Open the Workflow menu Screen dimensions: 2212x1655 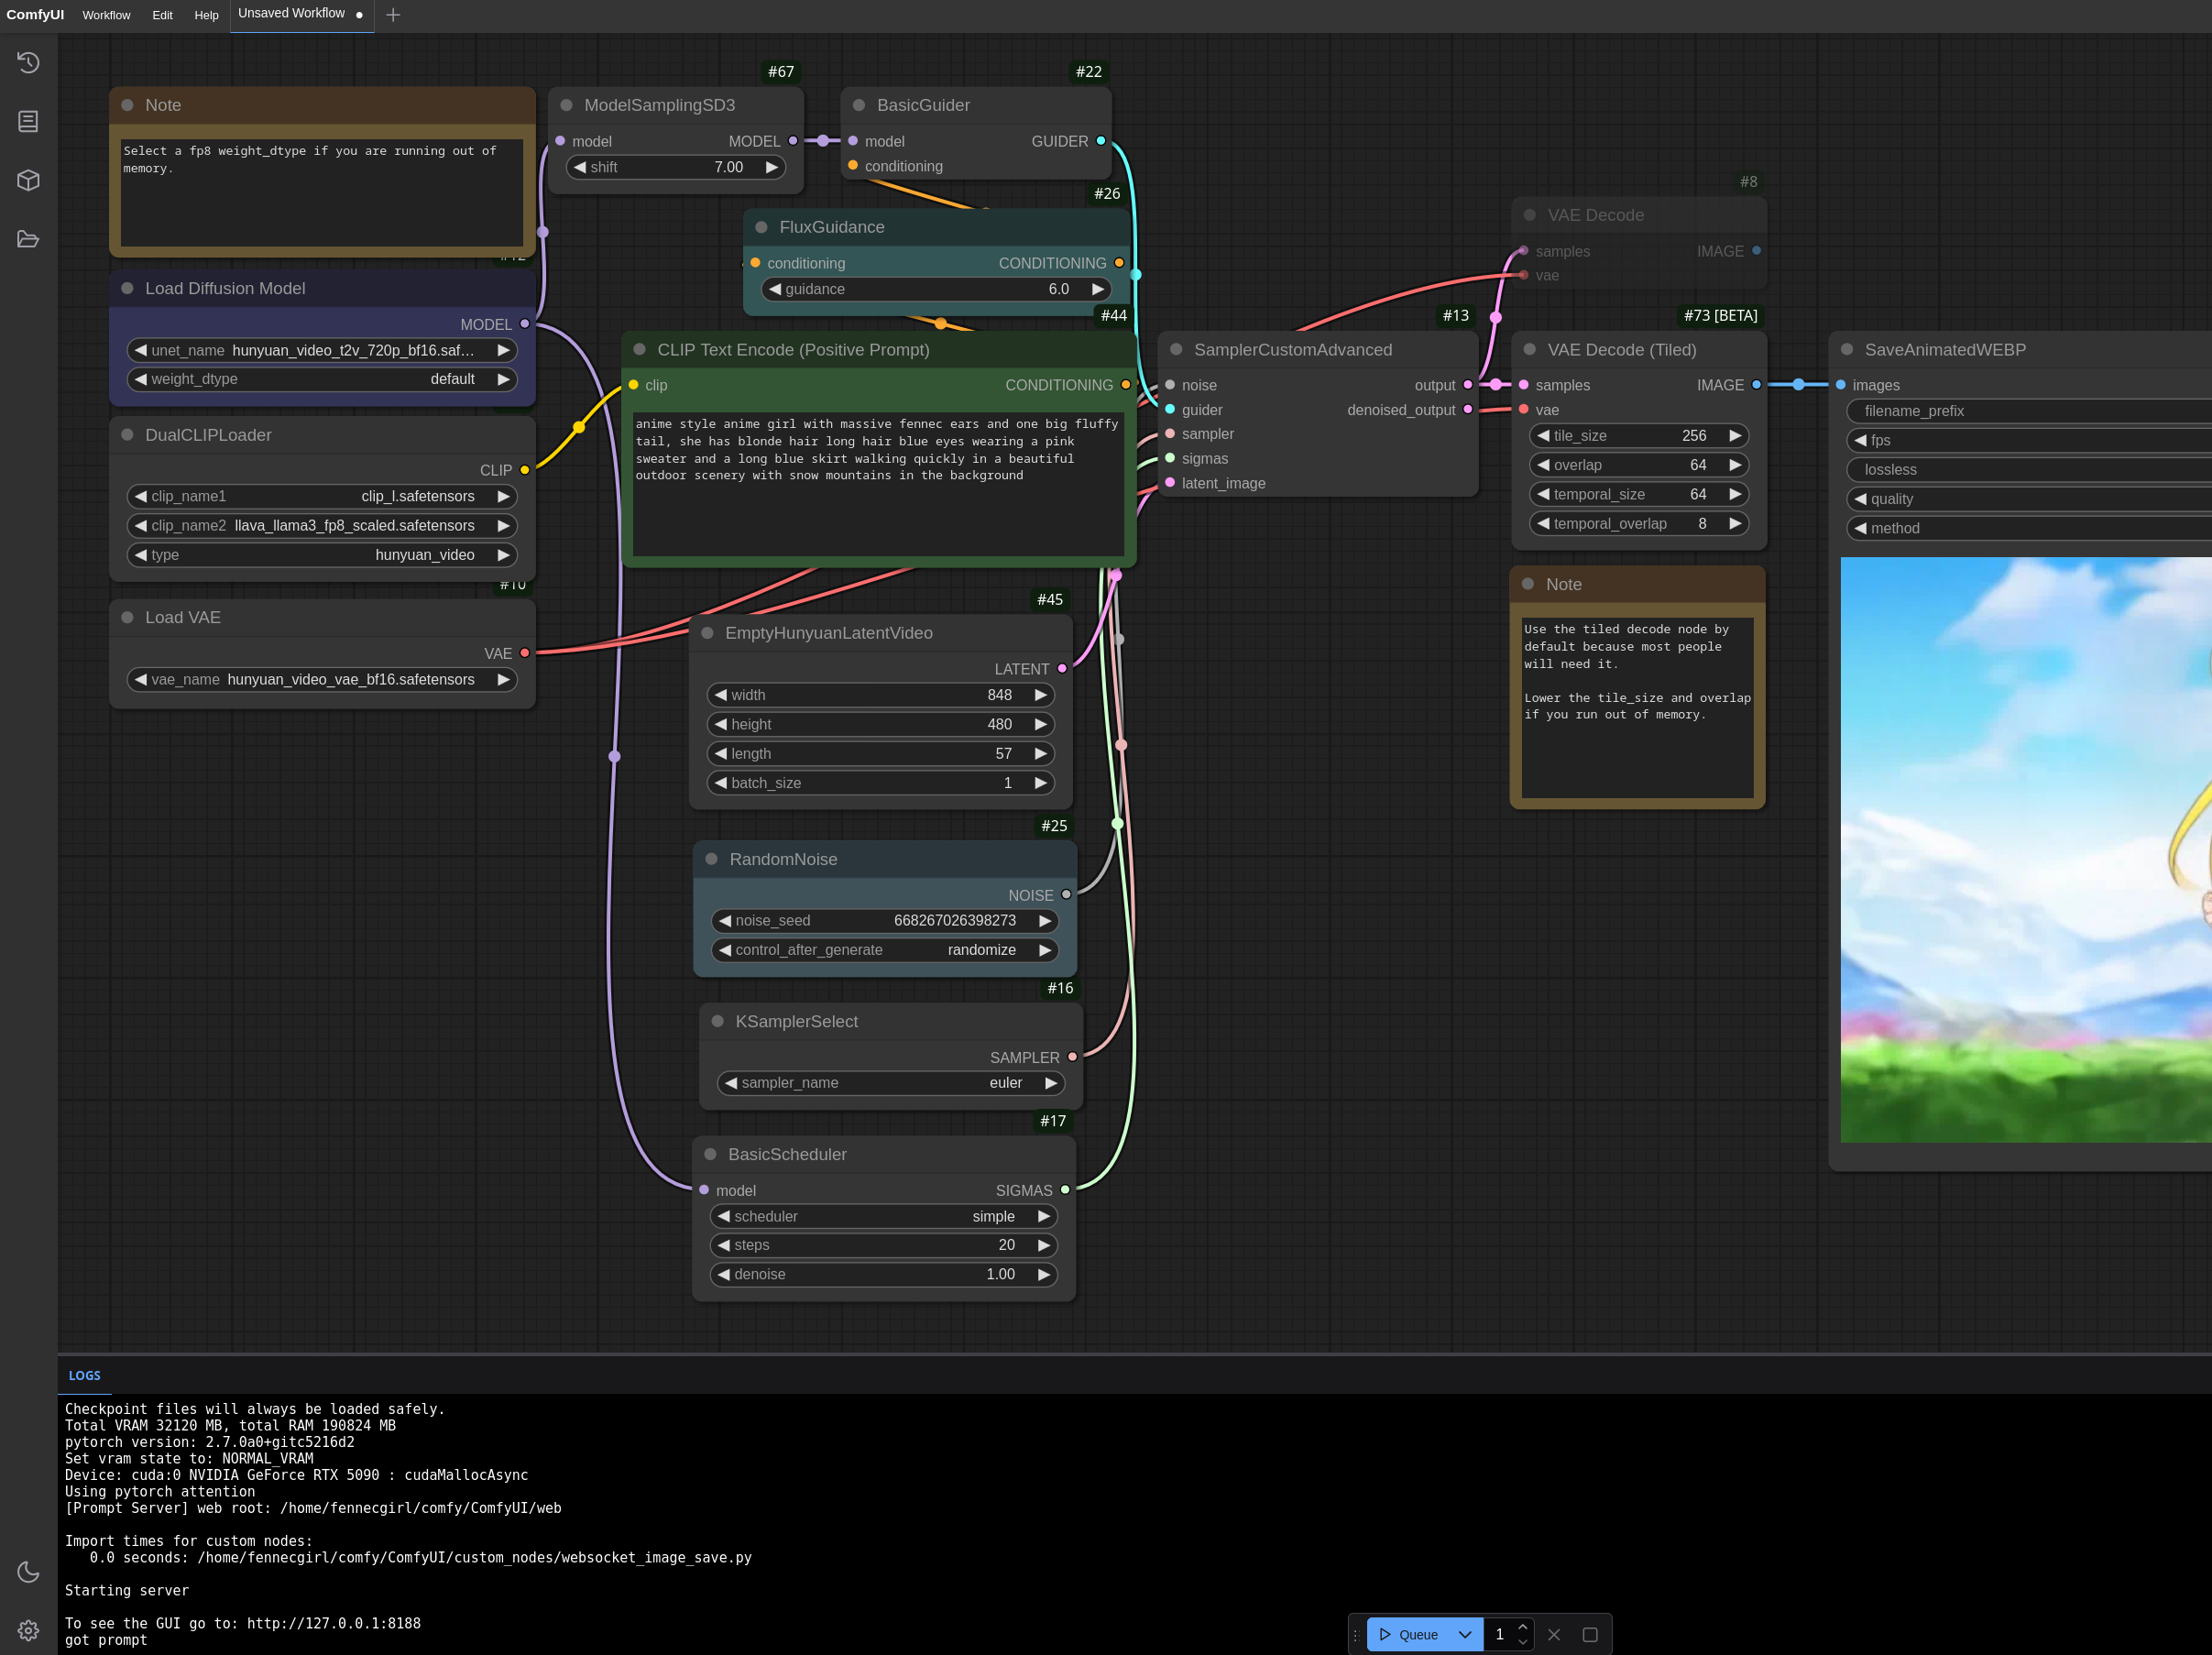(106, 15)
